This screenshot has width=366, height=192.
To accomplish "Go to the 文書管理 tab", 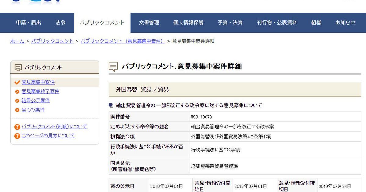I will coord(149,23).
